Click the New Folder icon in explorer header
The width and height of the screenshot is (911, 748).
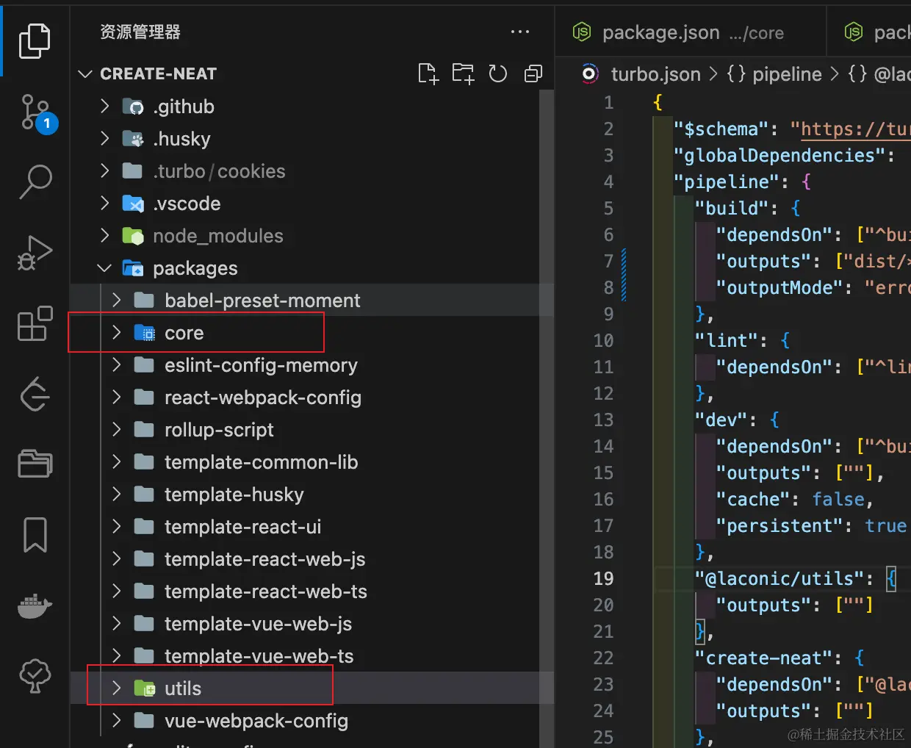pyautogui.click(x=463, y=73)
